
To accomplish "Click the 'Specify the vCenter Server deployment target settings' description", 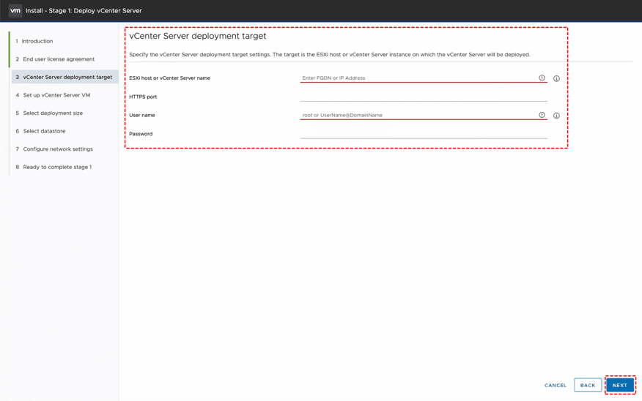I will point(330,54).
